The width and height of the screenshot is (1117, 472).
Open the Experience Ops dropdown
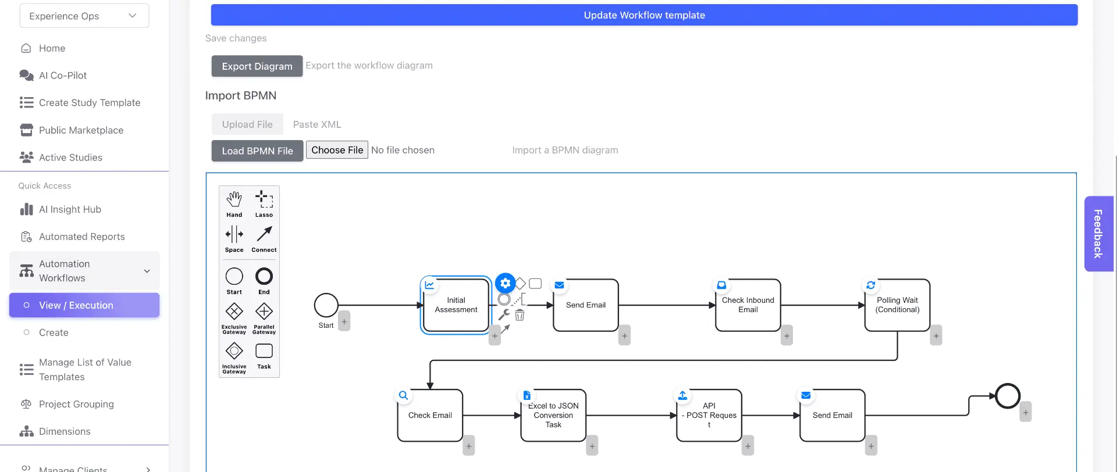(84, 16)
